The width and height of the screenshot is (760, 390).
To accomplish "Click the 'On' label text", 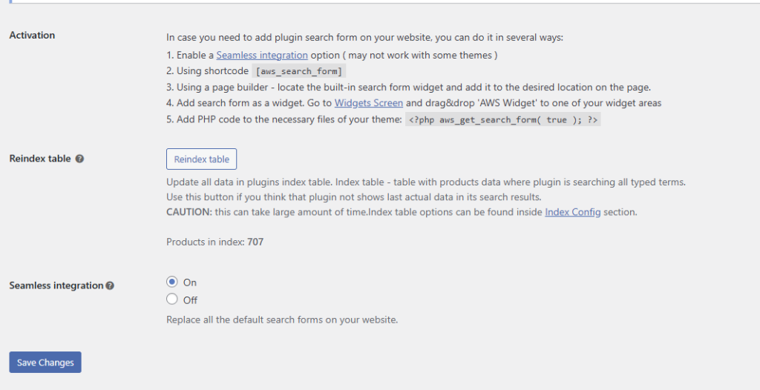I will [190, 282].
